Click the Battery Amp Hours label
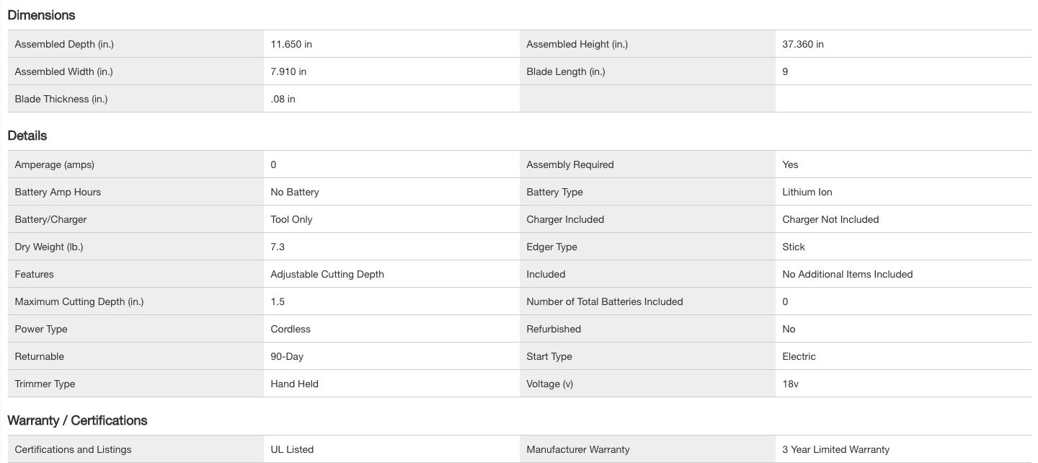 [58, 192]
